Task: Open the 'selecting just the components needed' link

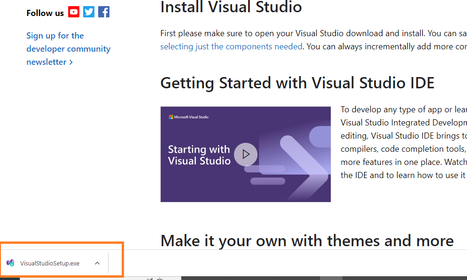Action: (231, 47)
